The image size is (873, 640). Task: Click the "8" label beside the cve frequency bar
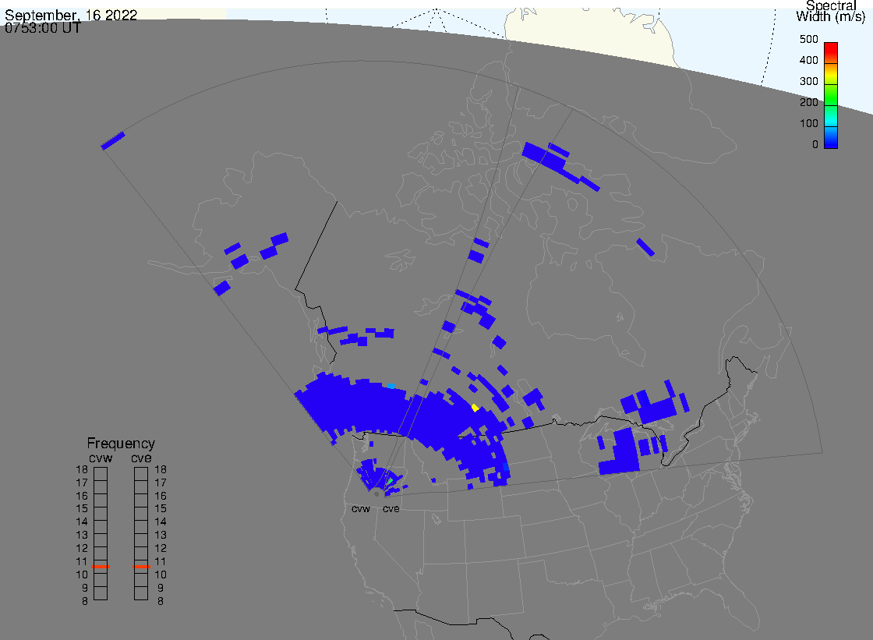pyautogui.click(x=161, y=601)
